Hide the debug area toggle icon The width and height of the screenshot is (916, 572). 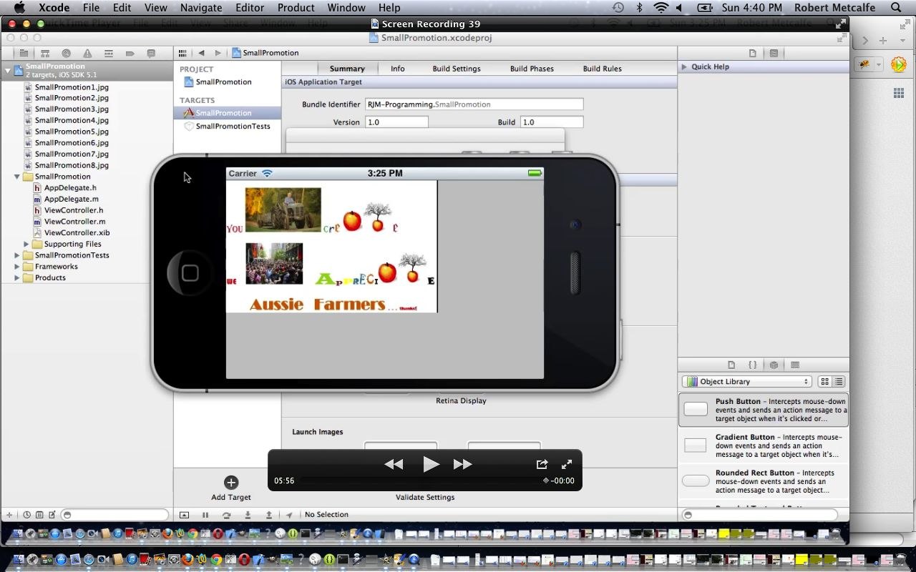point(184,515)
